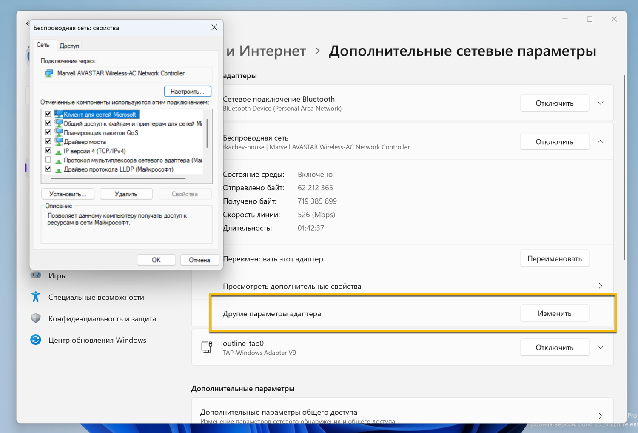
Task: Open Просмотреть дополнительные свойства chevron
Action: [x=601, y=286]
